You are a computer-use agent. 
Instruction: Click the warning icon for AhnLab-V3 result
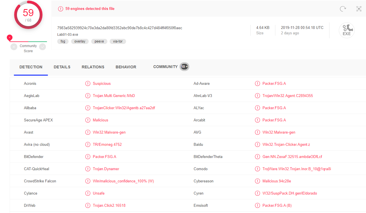(x=257, y=96)
